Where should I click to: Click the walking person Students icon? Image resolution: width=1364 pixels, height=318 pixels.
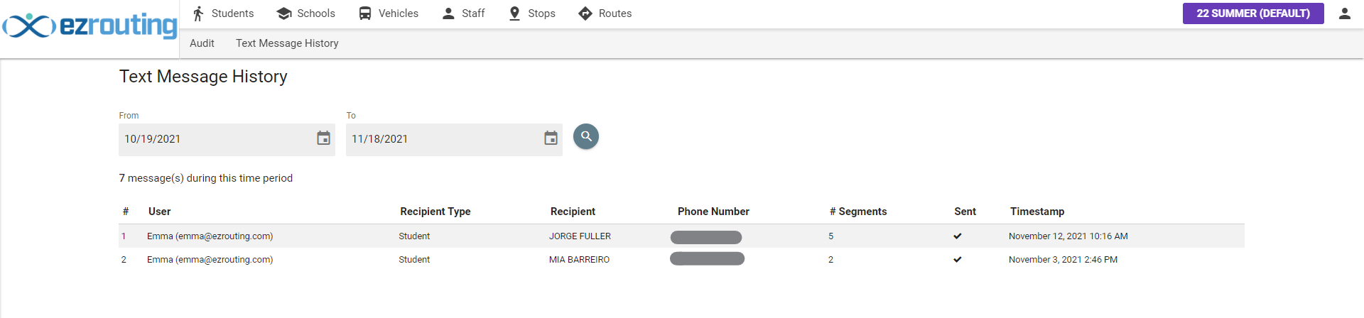pos(198,13)
